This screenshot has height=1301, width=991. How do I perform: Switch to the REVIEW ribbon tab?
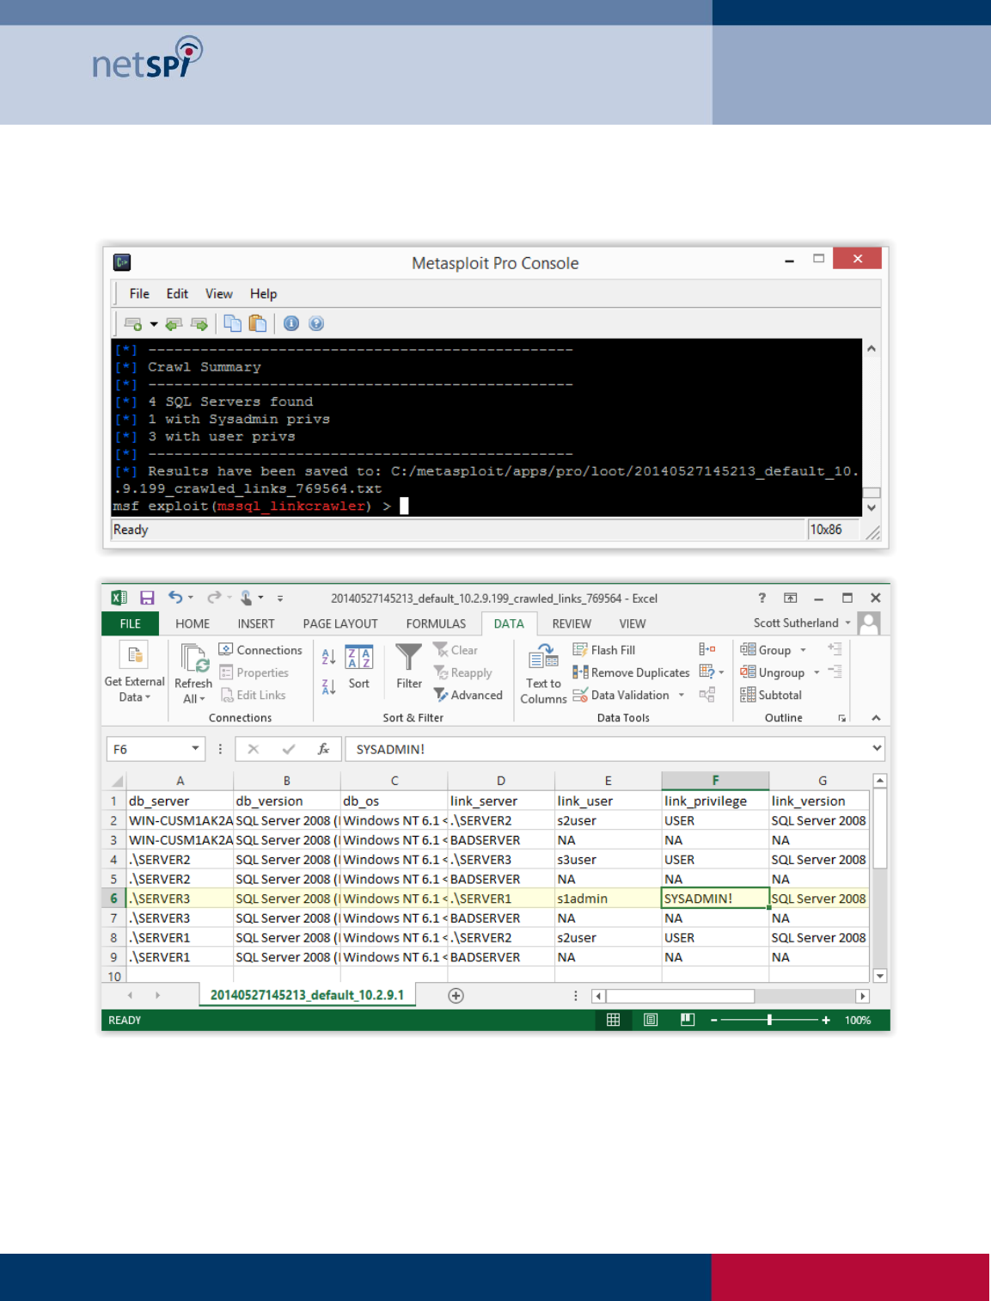[x=572, y=623]
